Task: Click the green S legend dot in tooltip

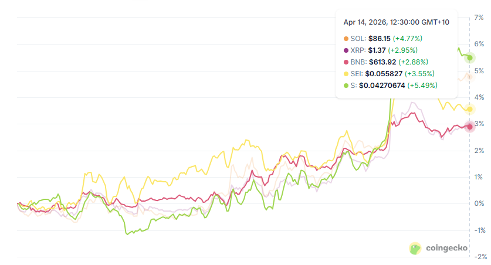Action: click(346, 86)
